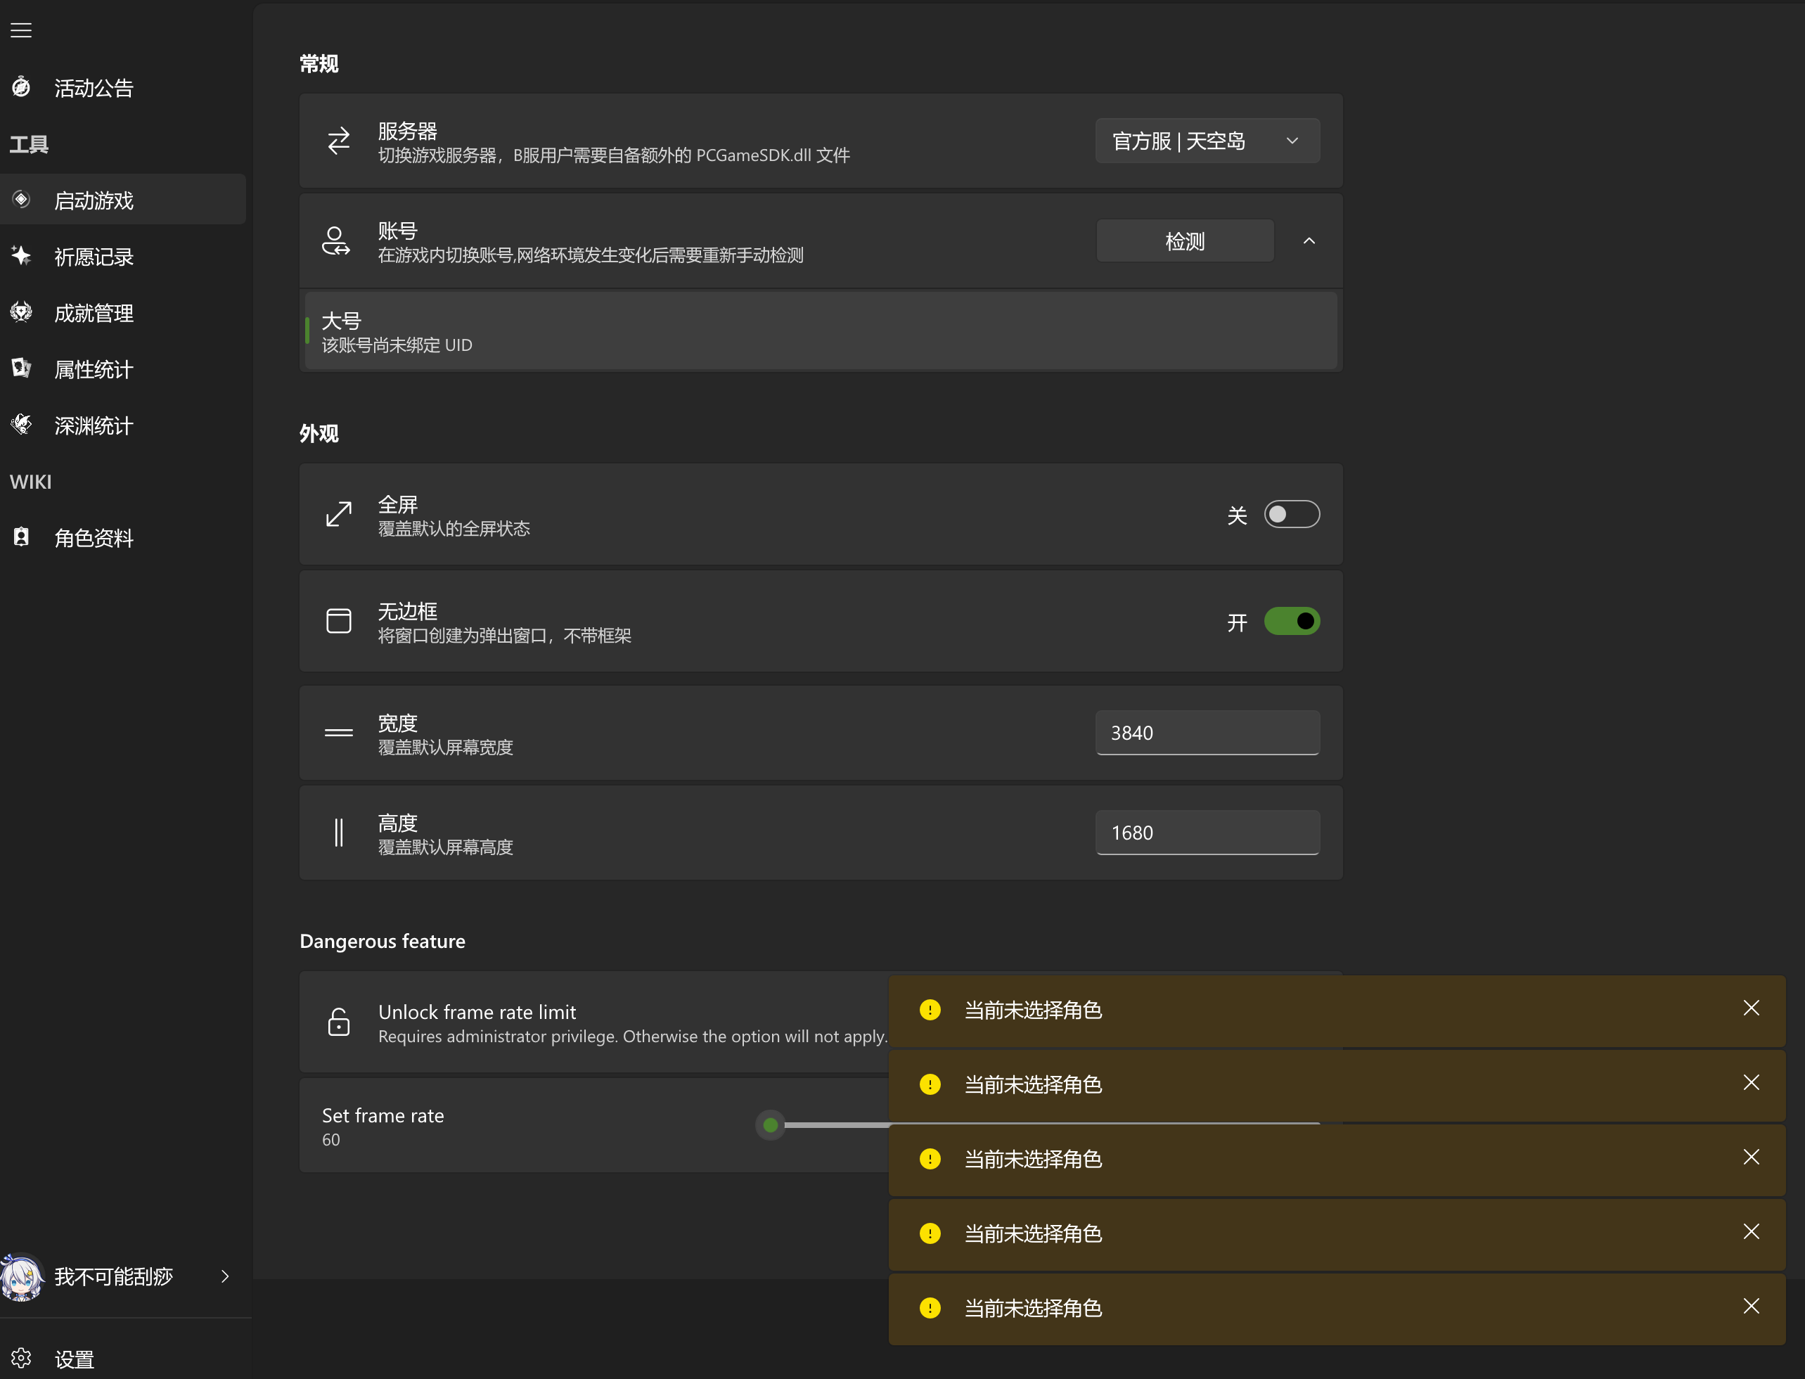The height and width of the screenshot is (1379, 1805).
Task: Open 祈愿记录 via its star icon
Action: (x=21, y=256)
